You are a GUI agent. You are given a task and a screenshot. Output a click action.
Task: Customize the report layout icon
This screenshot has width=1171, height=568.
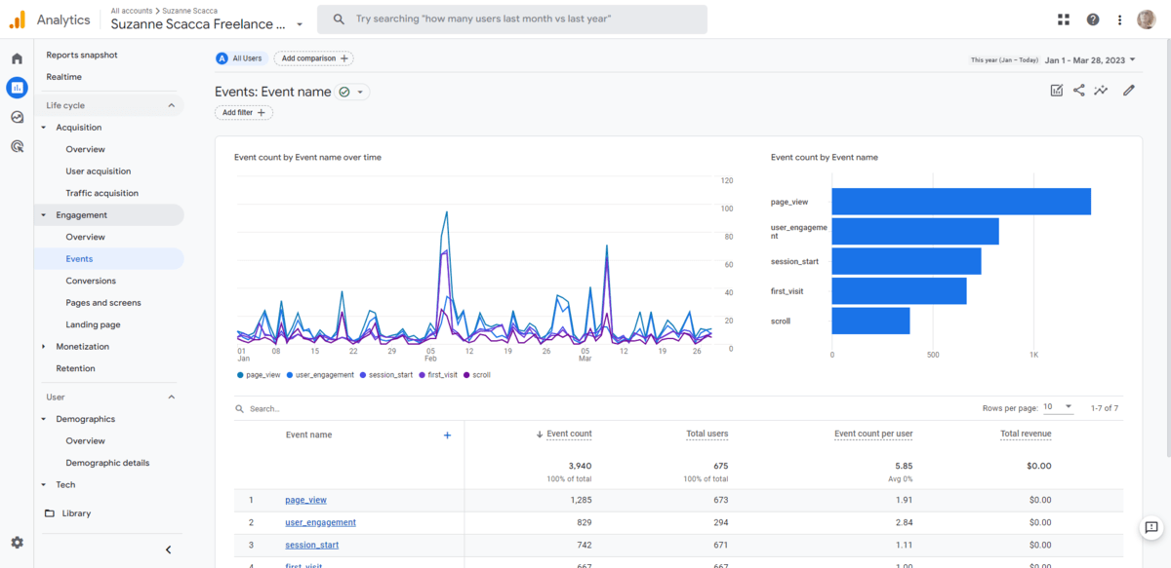coord(1056,90)
